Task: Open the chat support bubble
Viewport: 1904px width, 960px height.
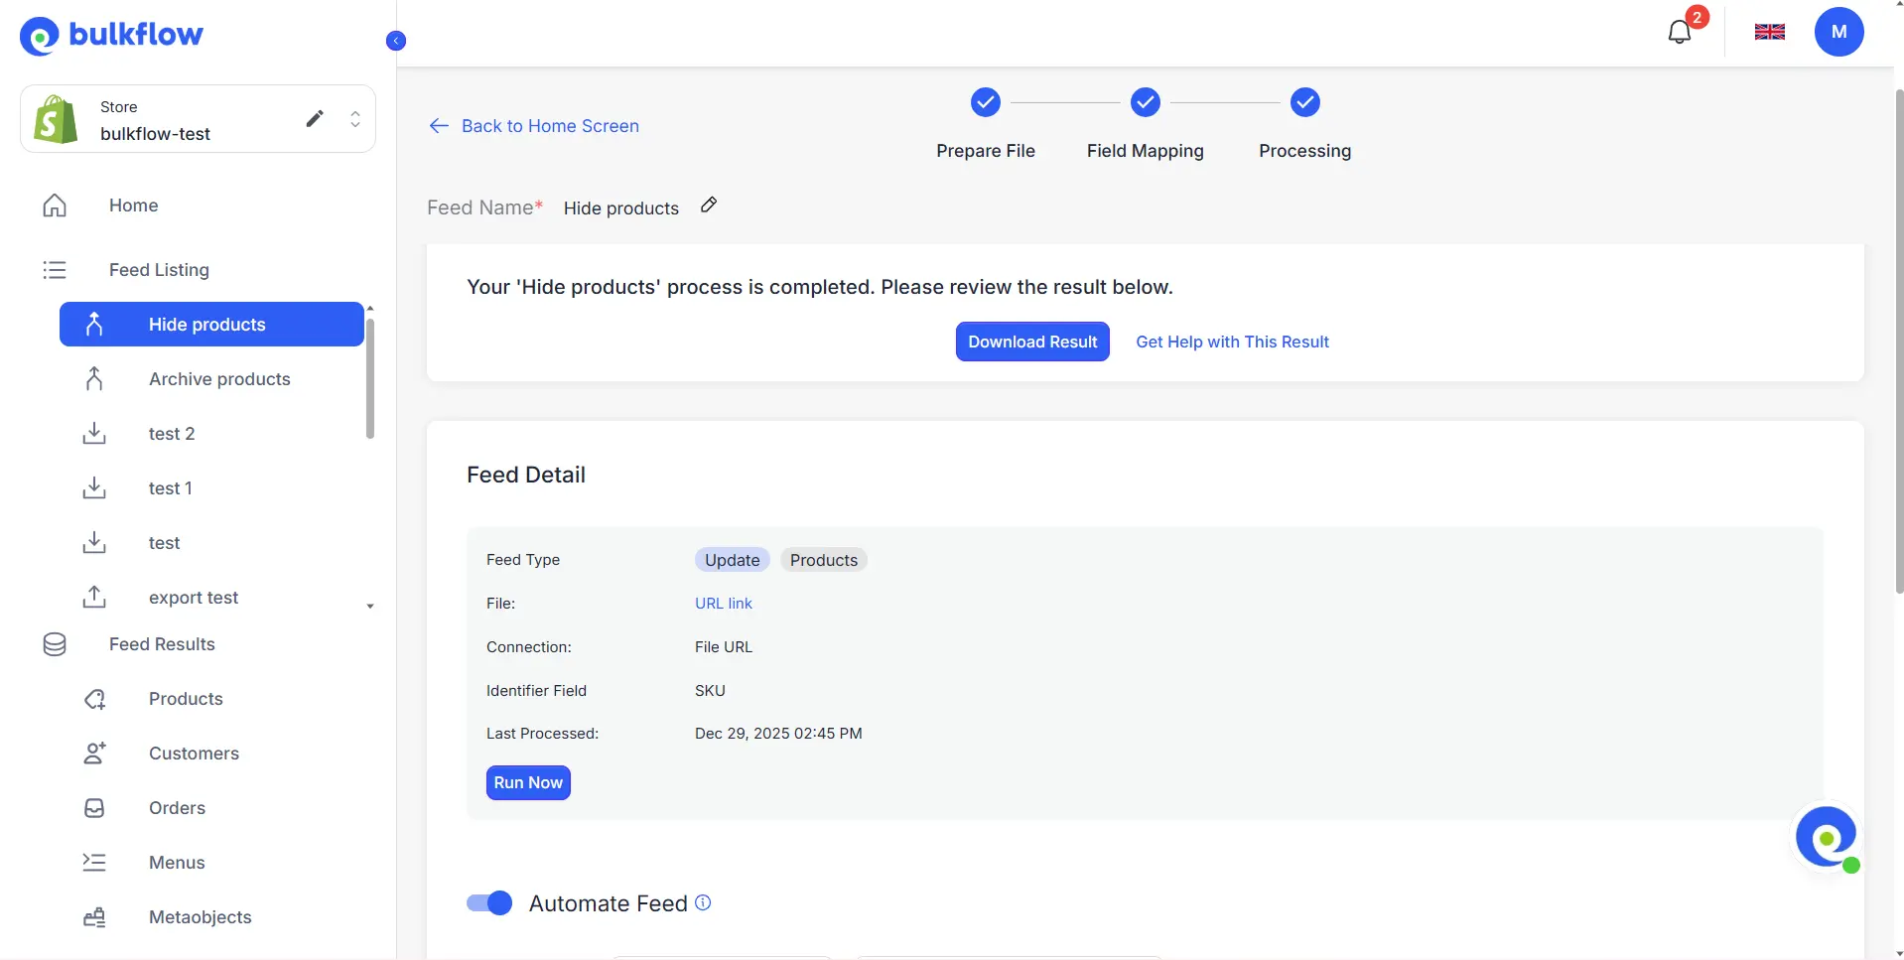Action: tap(1828, 838)
